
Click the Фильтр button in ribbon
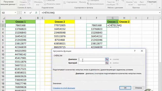coord(82,2)
